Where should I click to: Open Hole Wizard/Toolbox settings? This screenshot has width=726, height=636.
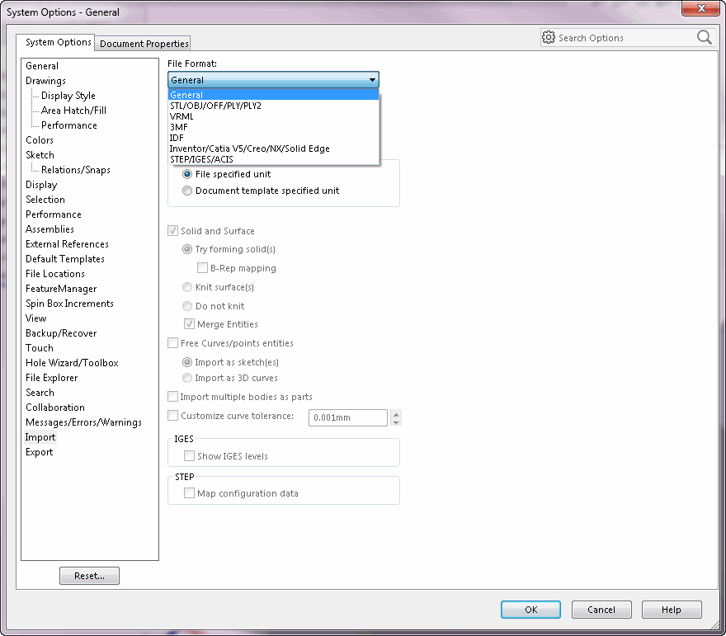click(x=73, y=362)
